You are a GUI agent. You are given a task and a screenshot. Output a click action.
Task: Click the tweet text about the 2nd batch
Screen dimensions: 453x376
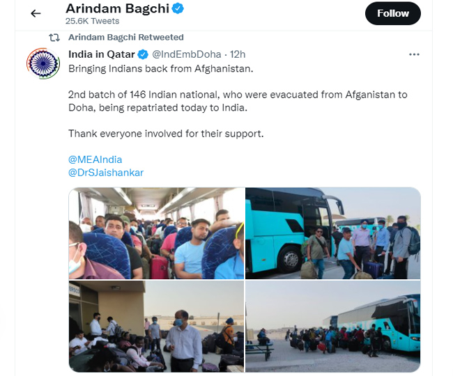(x=238, y=101)
